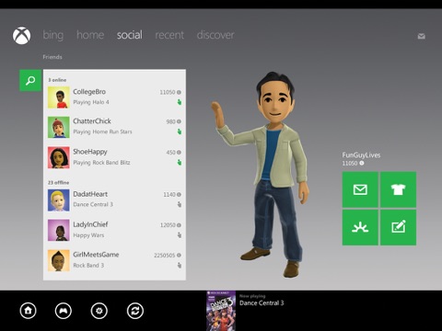This screenshot has width=442, height=331.
Task: Switch to the home tab
Action: (x=90, y=35)
